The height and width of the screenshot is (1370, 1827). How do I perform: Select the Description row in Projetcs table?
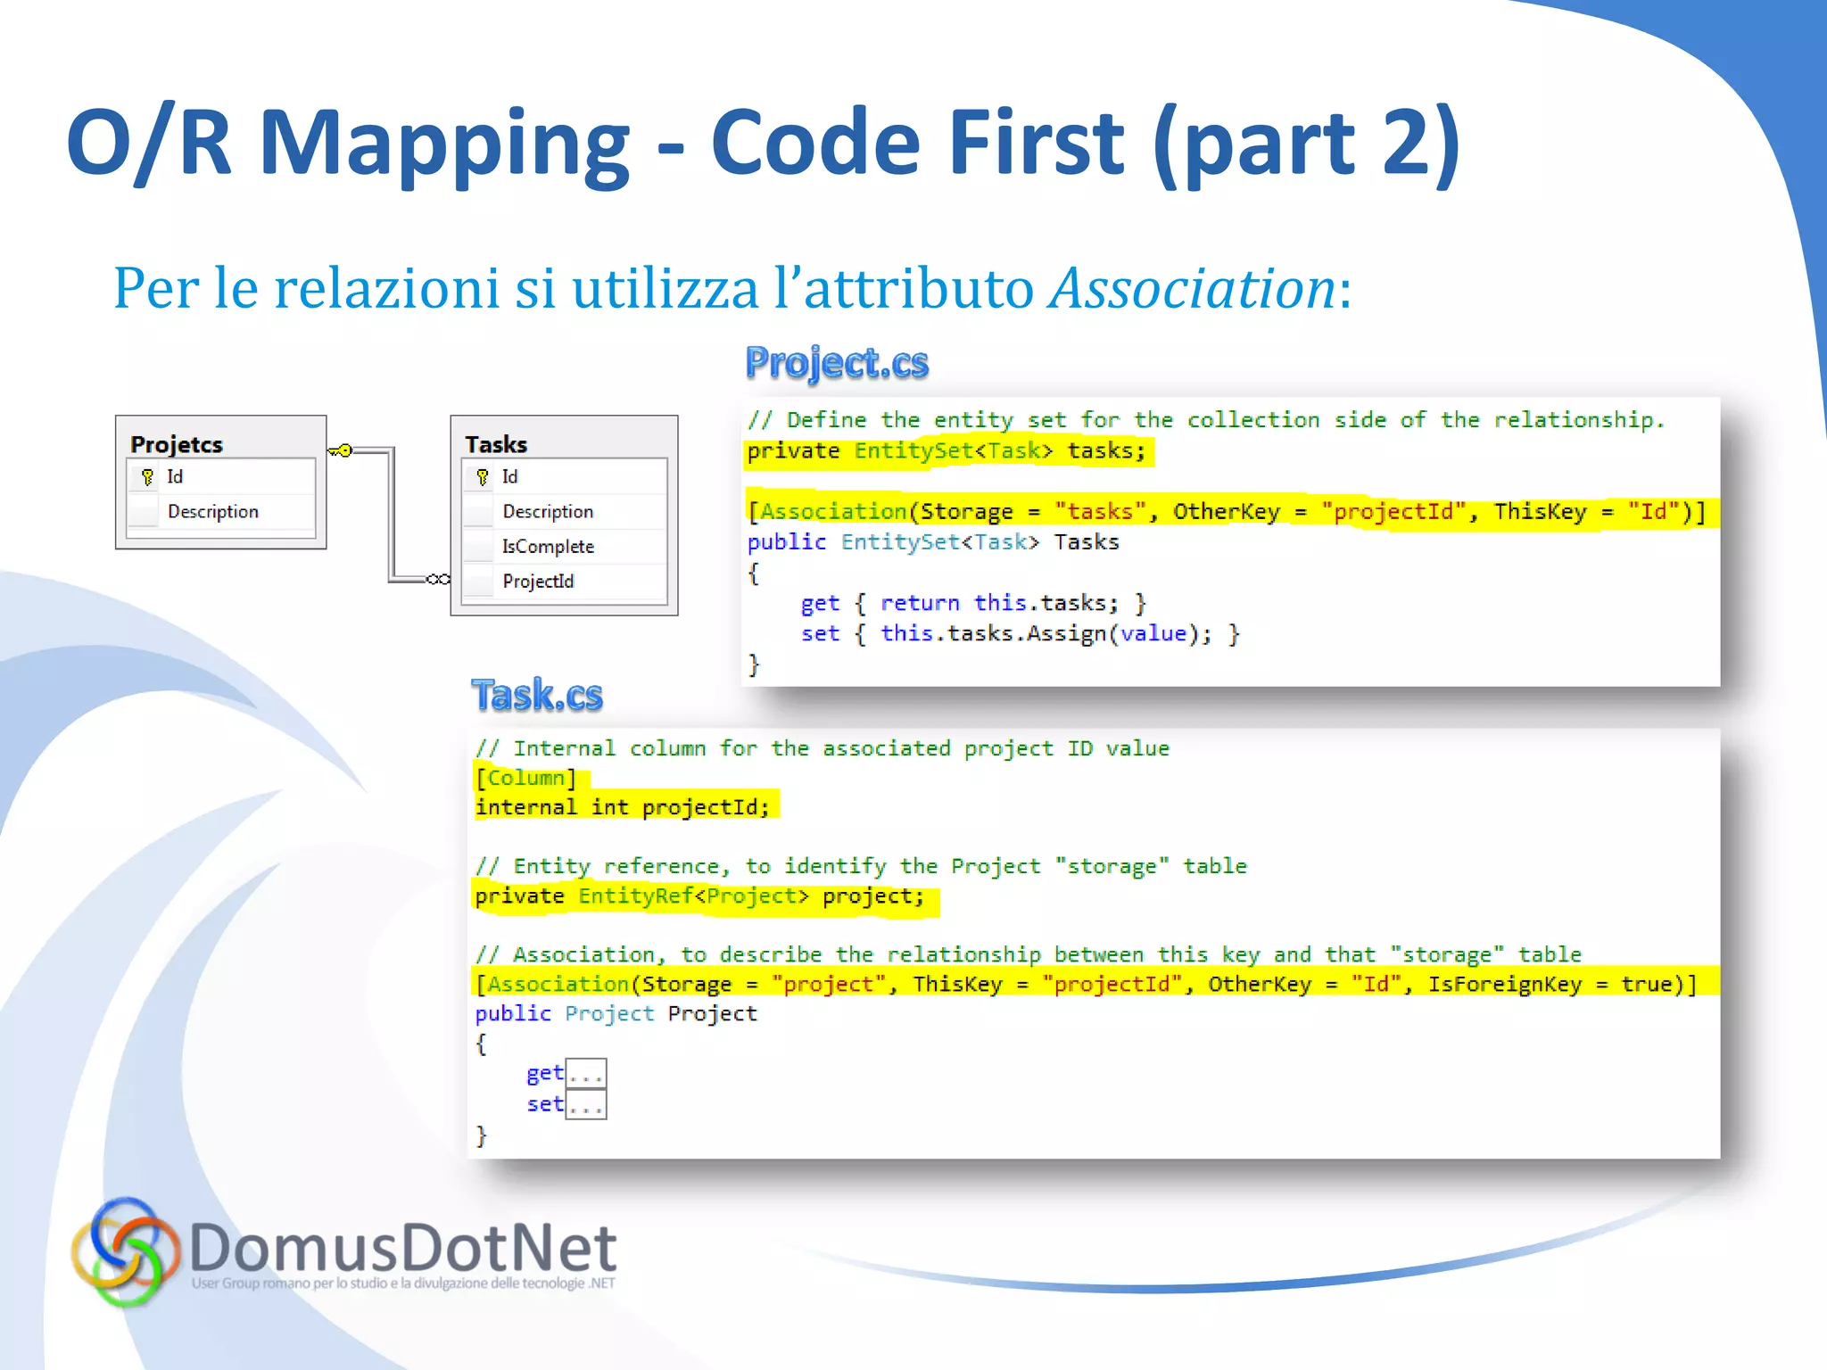[x=221, y=511]
